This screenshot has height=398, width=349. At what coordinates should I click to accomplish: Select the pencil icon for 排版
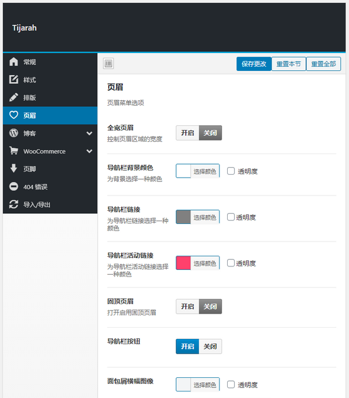point(14,97)
